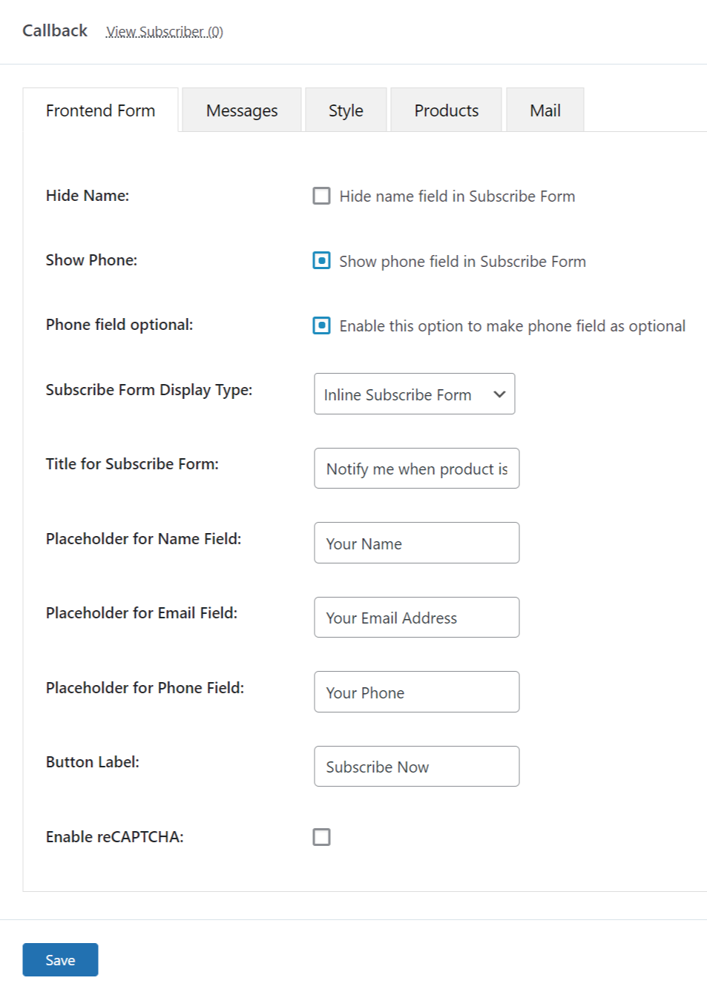Select the Mail tab
The image size is (707, 992).
click(x=545, y=110)
